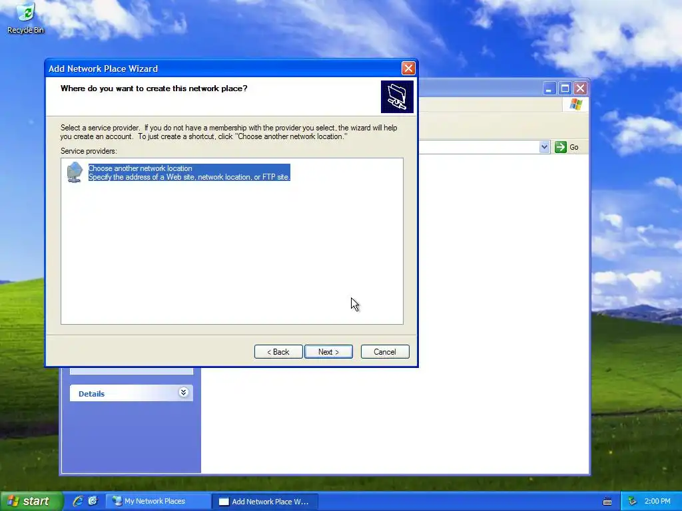This screenshot has height=511, width=682.
Task: Click the network tray icon near the clock
Action: click(x=632, y=502)
